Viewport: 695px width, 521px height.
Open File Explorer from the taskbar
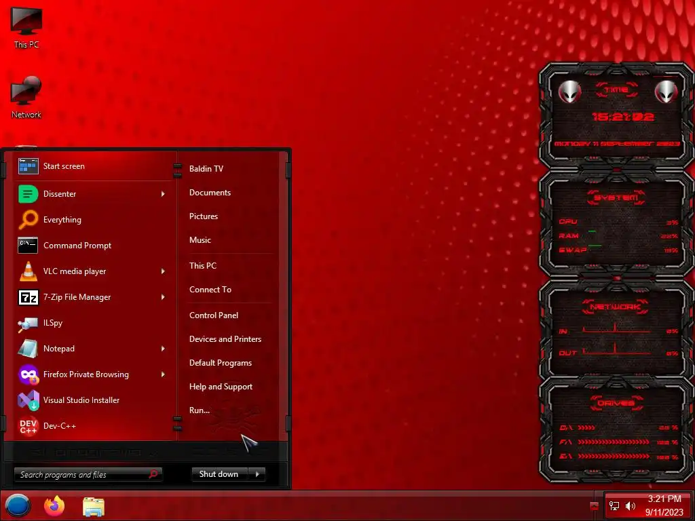[x=94, y=506]
